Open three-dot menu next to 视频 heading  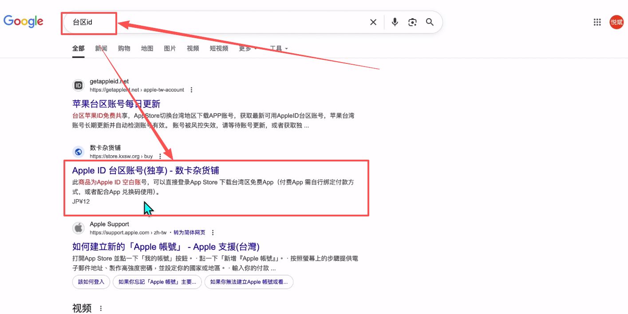100,308
